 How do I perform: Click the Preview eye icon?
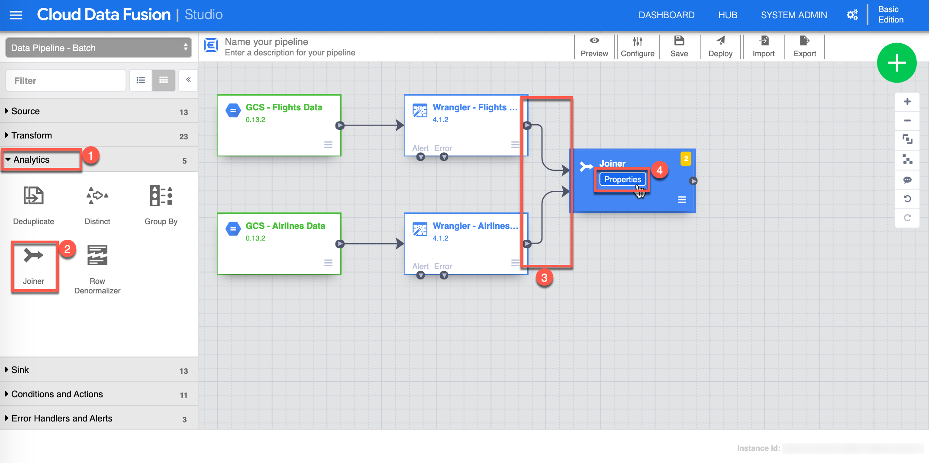pyautogui.click(x=594, y=41)
